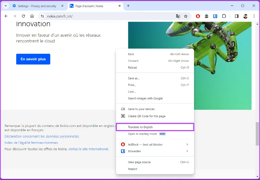Bookmark this page with the star icon

(x=186, y=16)
